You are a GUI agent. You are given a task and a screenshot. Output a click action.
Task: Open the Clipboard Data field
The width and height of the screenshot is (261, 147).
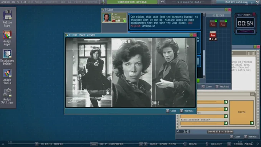[188, 2]
